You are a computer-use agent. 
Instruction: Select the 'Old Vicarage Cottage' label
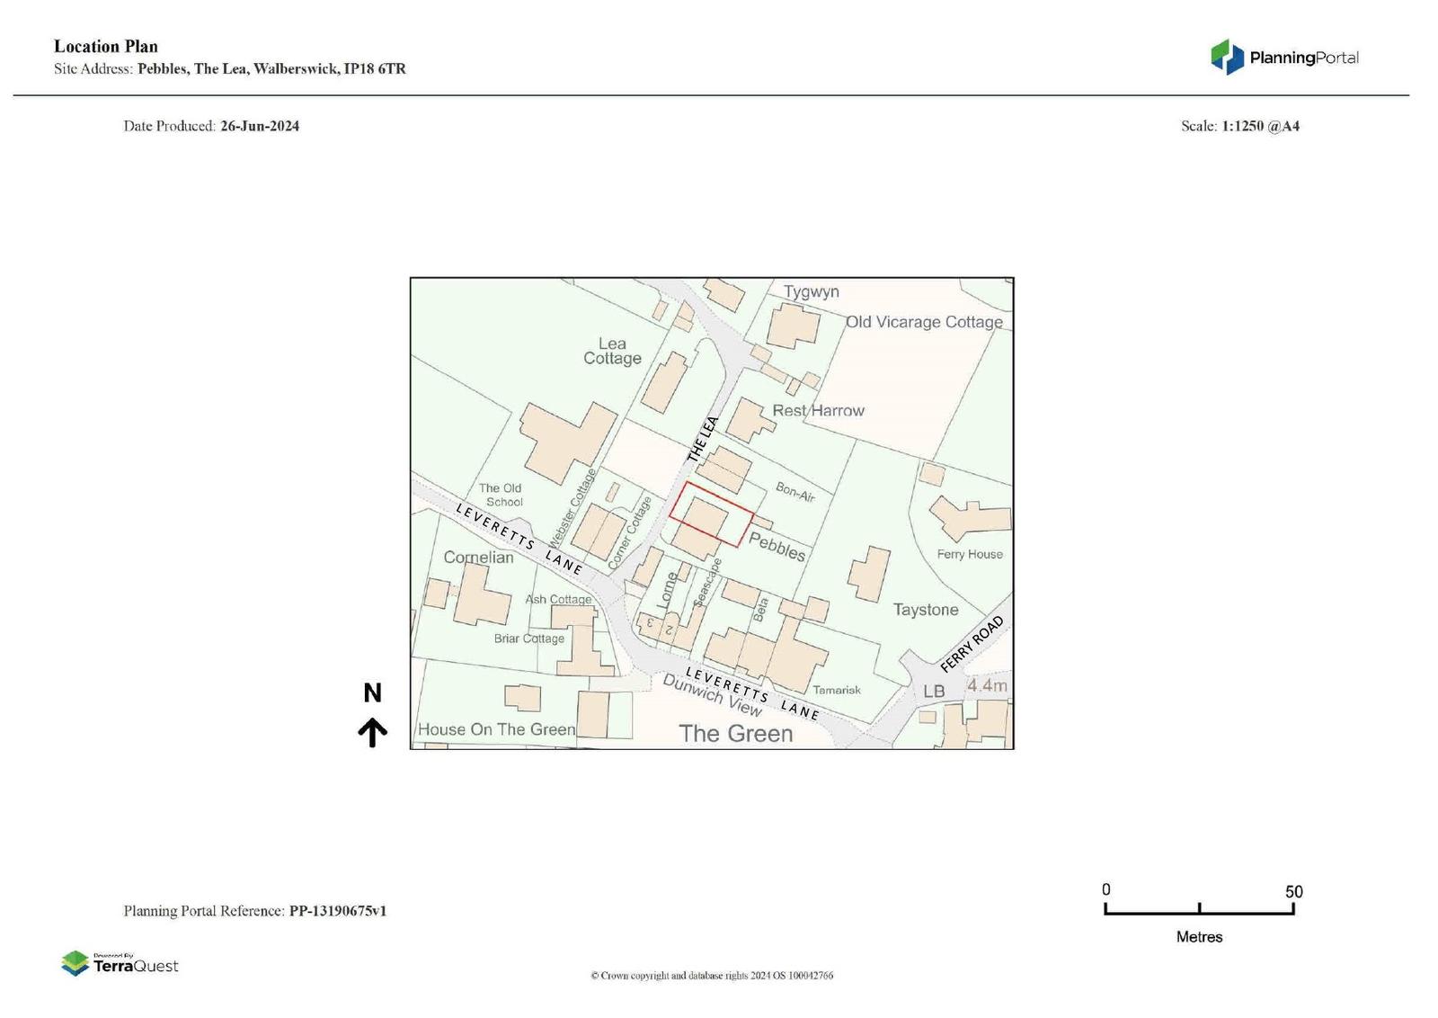[x=923, y=322]
